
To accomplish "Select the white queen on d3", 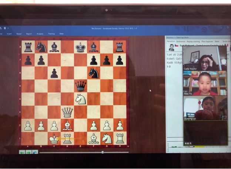I will (x=67, y=112).
